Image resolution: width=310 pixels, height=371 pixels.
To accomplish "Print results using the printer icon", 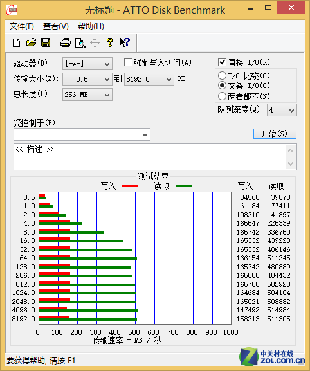I will click(x=66, y=43).
